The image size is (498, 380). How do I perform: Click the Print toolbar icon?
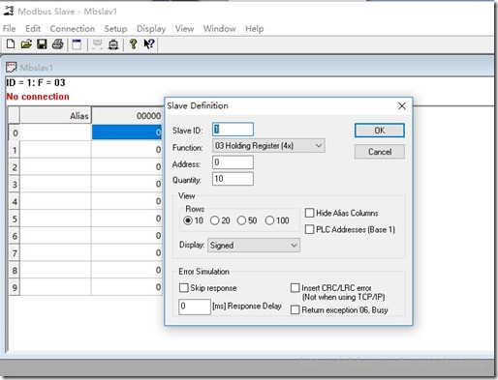click(58, 44)
